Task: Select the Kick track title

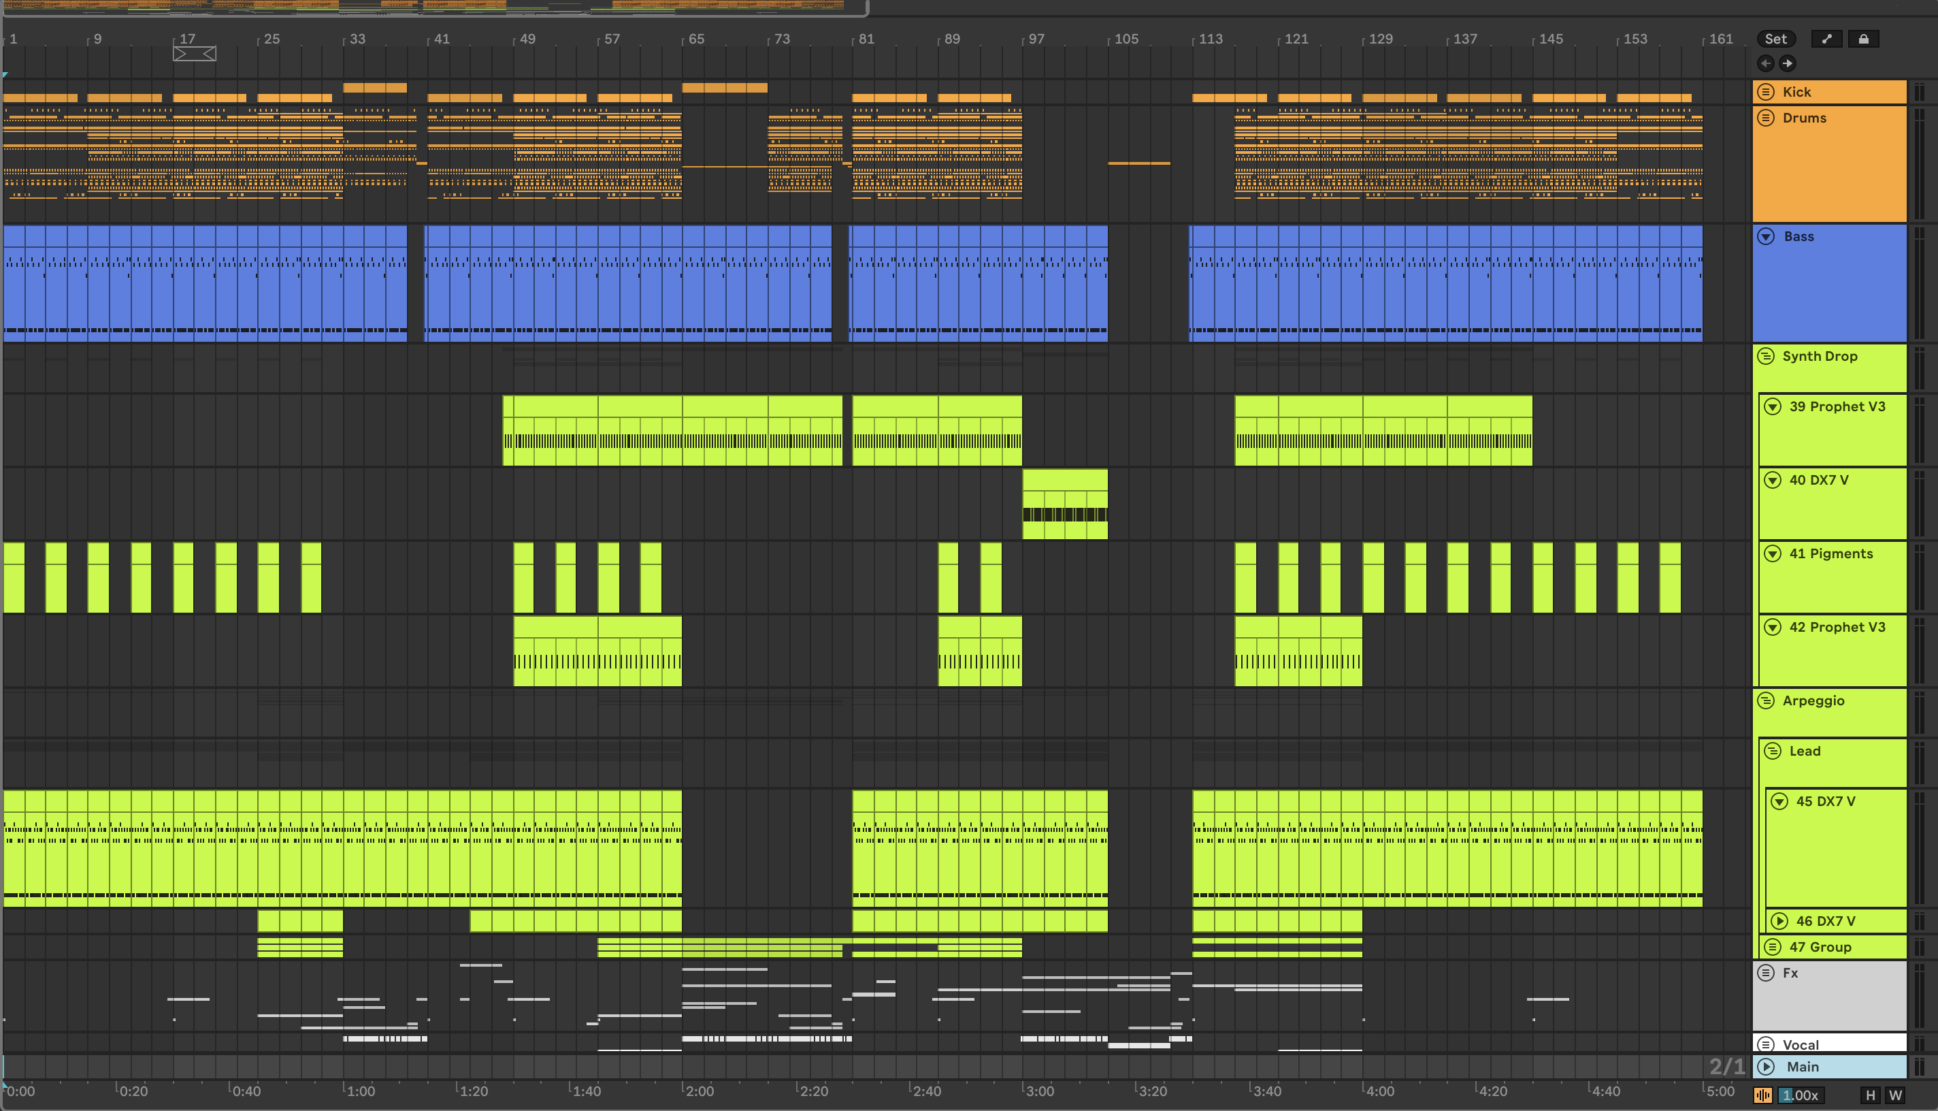Action: (1796, 92)
